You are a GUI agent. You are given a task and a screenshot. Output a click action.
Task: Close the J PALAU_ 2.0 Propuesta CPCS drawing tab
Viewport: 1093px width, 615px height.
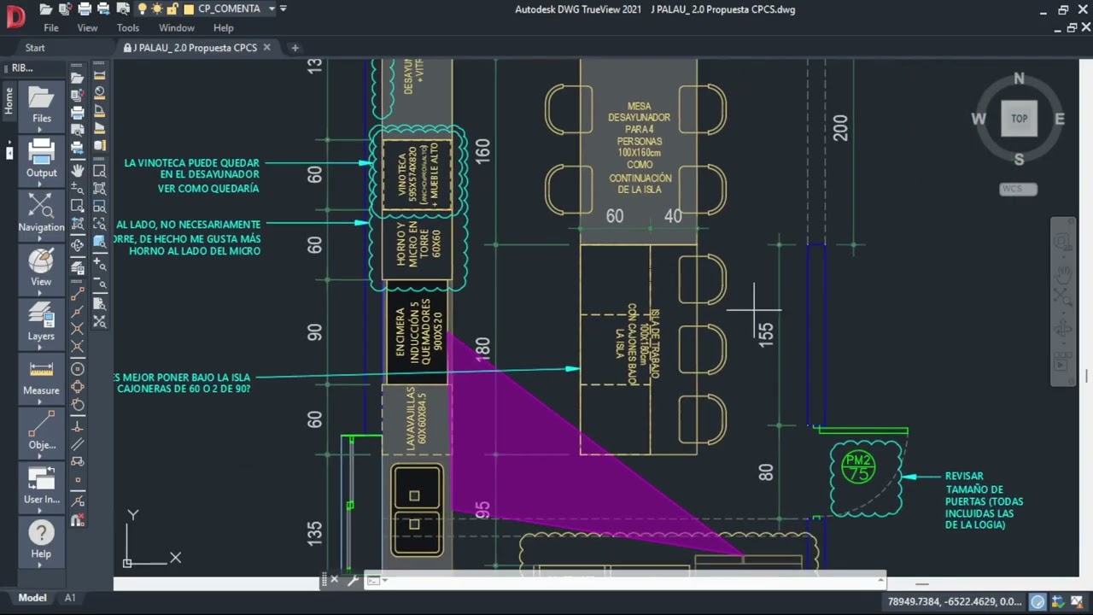coord(266,48)
